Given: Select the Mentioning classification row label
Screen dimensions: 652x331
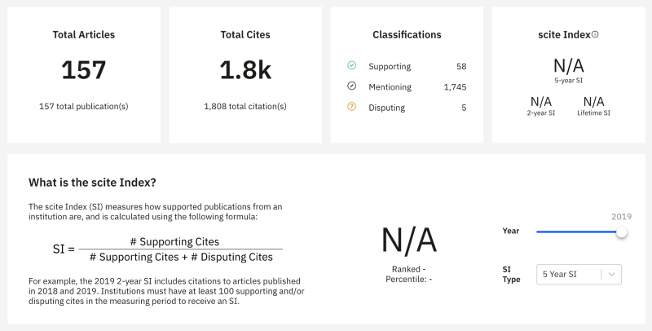Looking at the screenshot, I should point(390,86).
